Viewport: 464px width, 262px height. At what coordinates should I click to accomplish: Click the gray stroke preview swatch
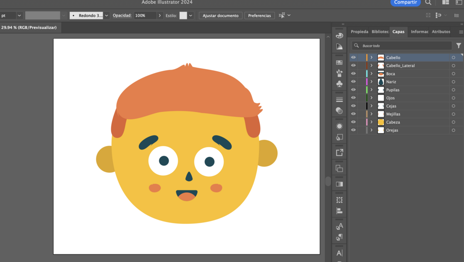click(x=42, y=15)
